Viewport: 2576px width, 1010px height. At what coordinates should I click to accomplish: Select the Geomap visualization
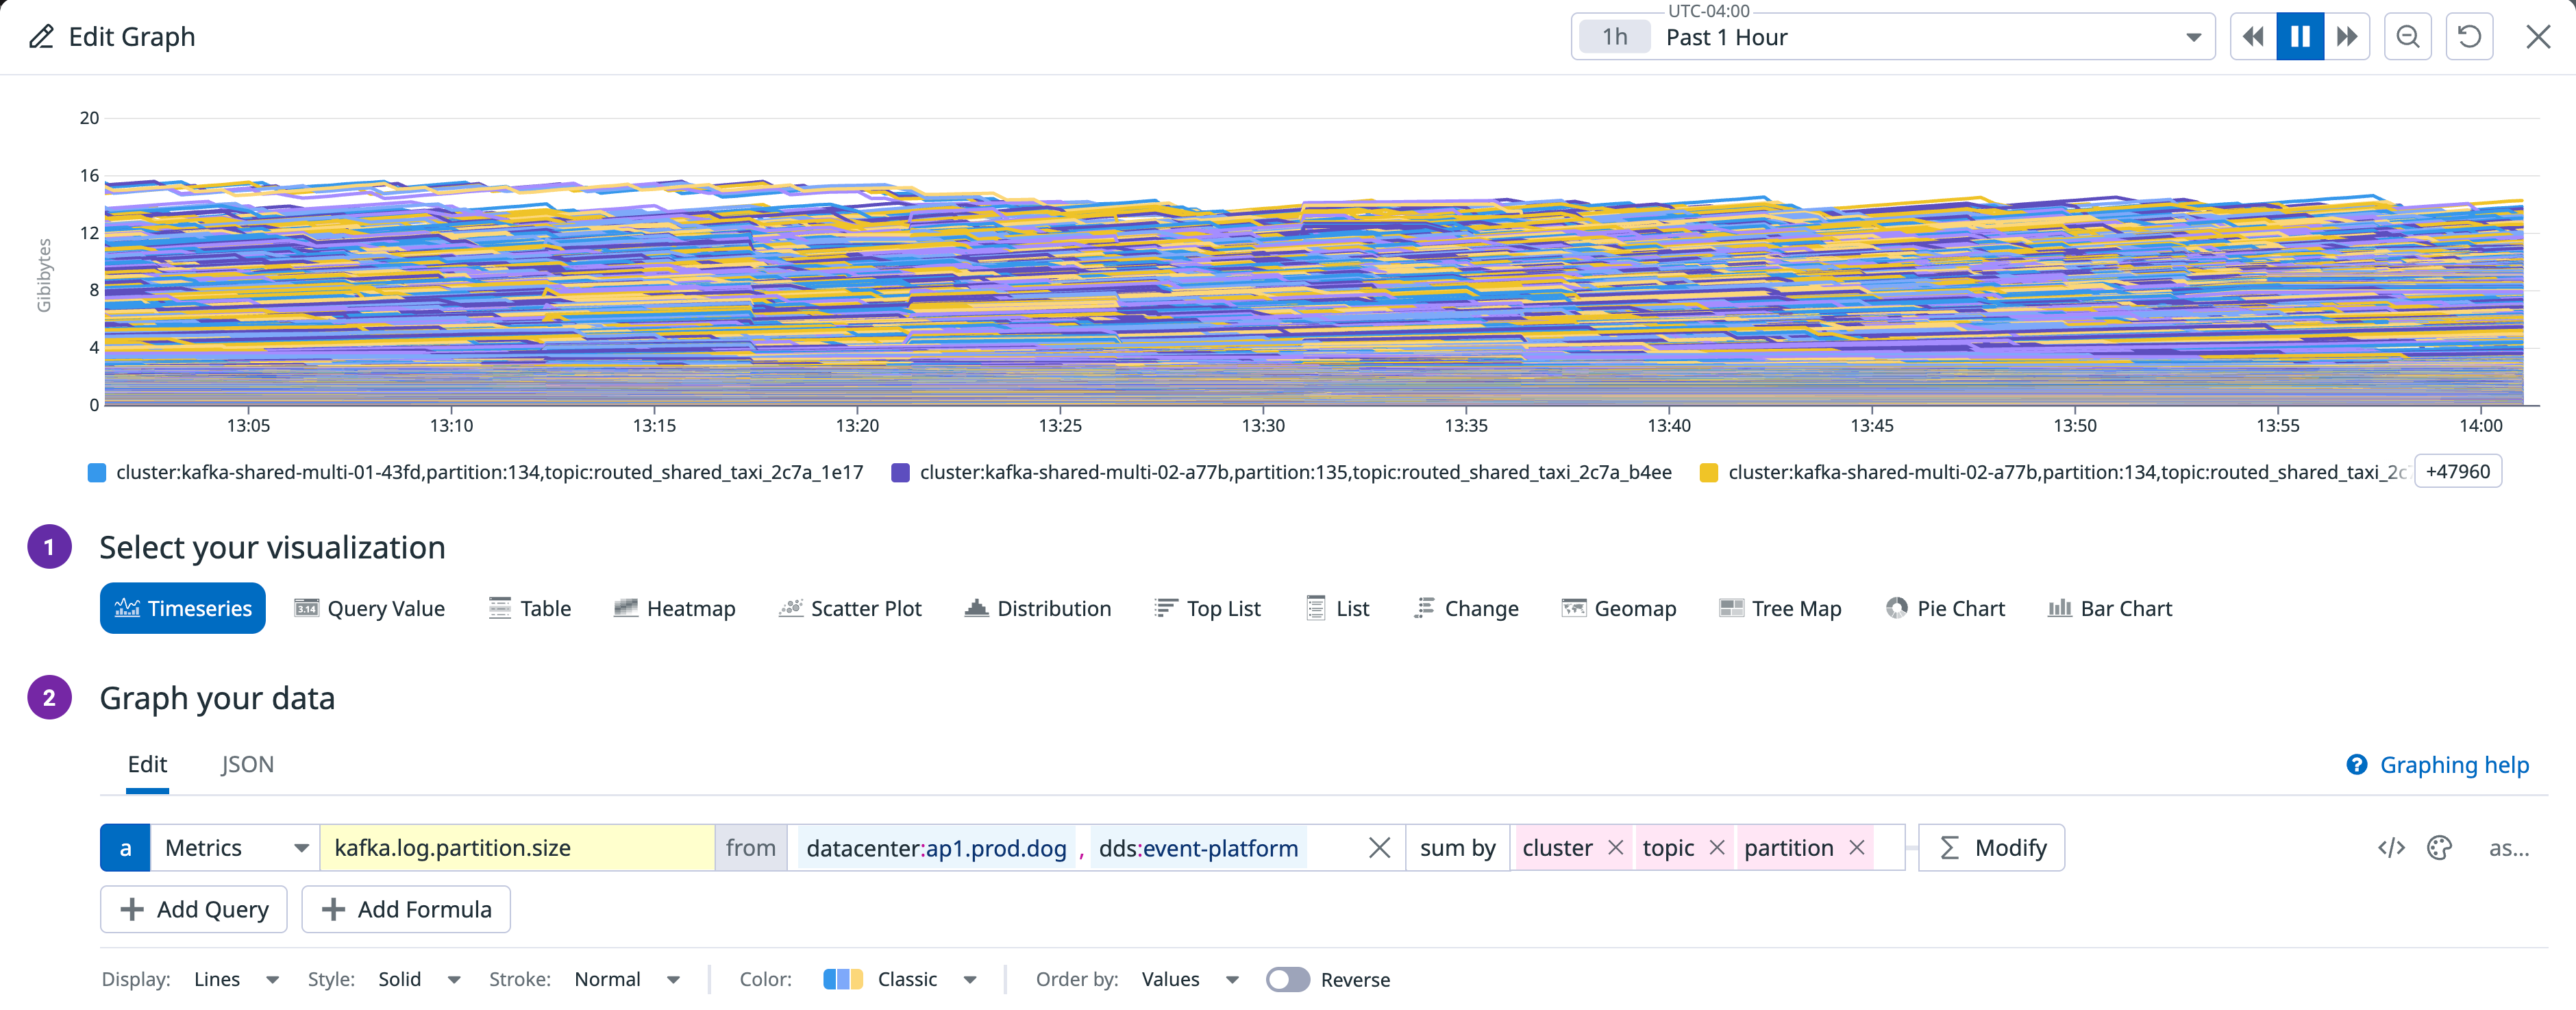click(1619, 608)
